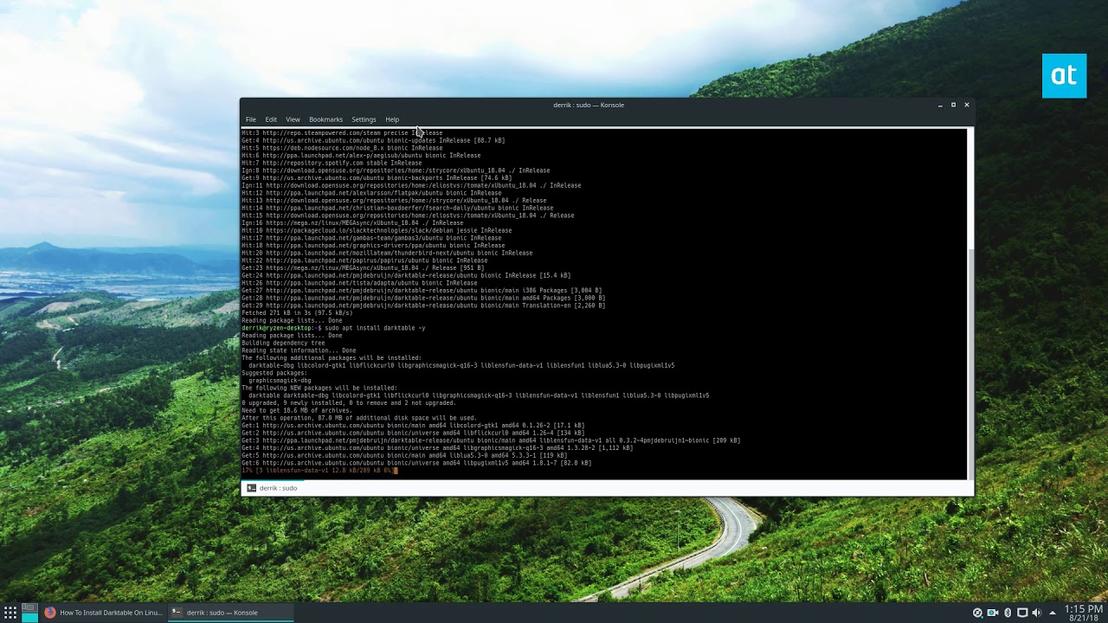Open the Settings menu in Konsole
The height and width of the screenshot is (623, 1108).
364,119
